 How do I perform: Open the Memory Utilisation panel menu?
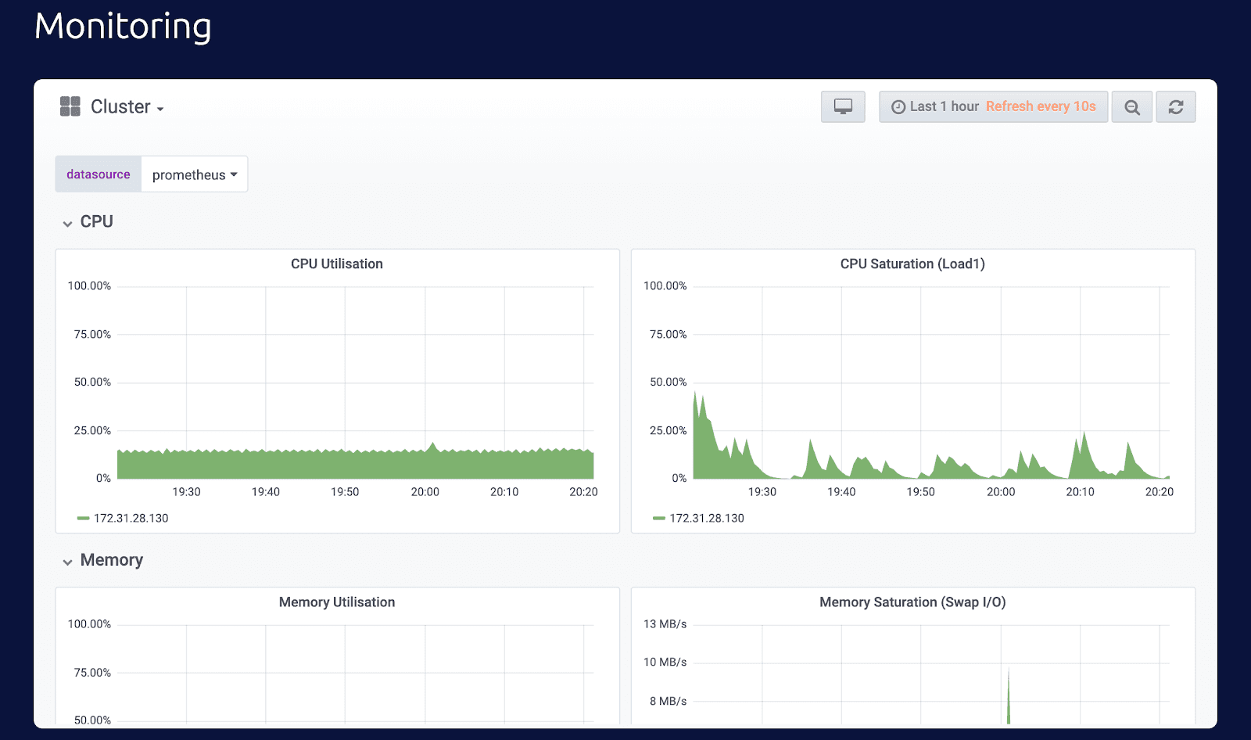point(336,602)
